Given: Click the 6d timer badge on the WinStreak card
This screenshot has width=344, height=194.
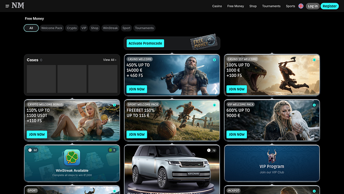Looking at the screenshot, I should 33,150.
